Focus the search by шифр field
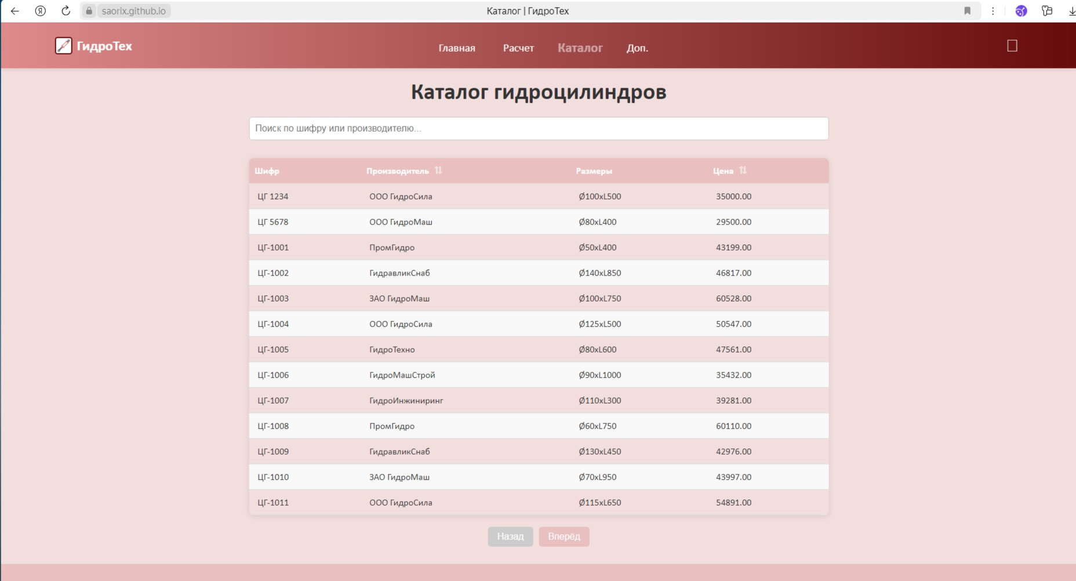This screenshot has height=581, width=1076. coord(539,128)
